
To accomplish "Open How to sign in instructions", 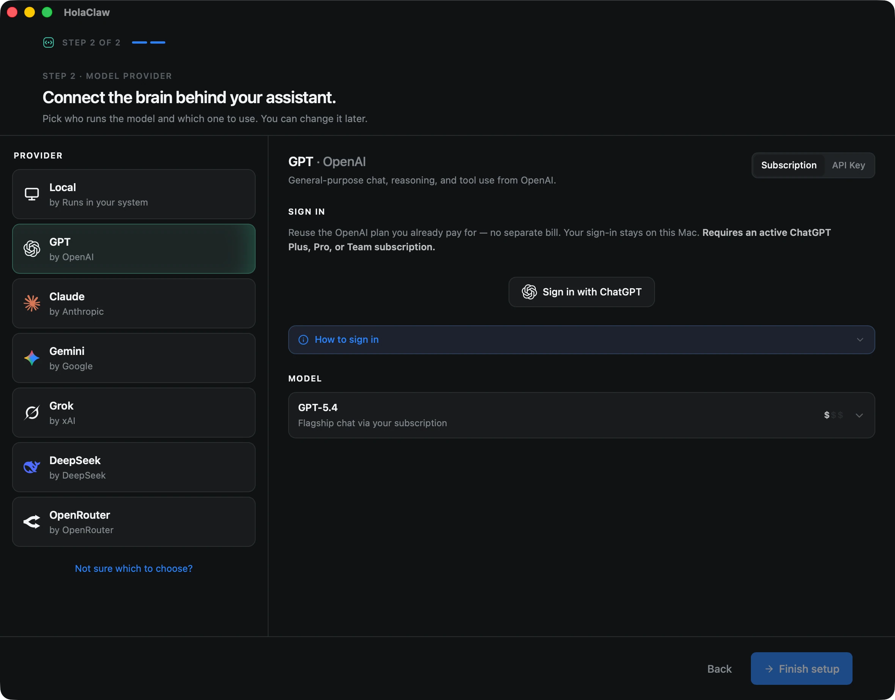I will [x=347, y=340].
